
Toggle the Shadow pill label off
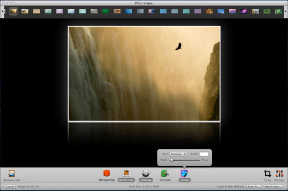(146, 180)
